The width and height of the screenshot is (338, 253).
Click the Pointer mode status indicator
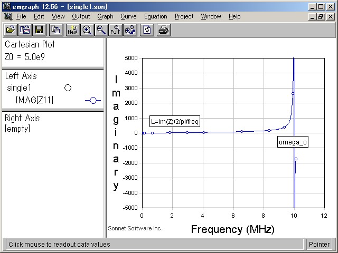coord(319,245)
